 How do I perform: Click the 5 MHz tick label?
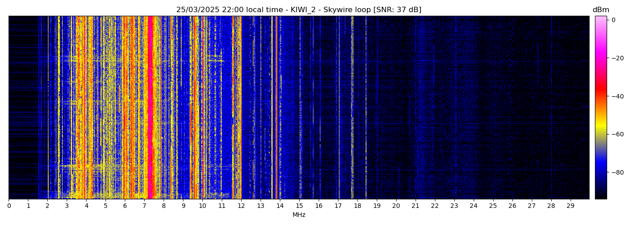[x=105, y=206]
